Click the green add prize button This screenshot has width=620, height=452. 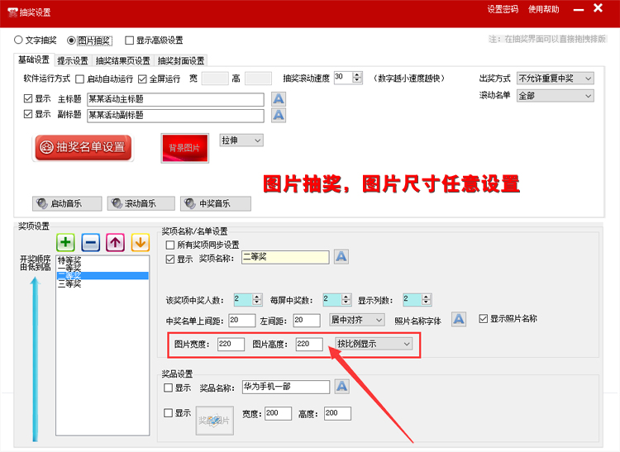coord(66,242)
